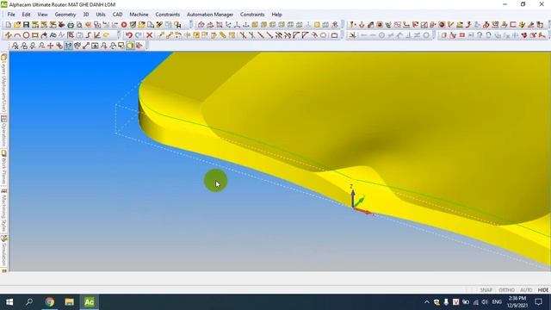Click the red filled rectangle machining icon
The image size is (551, 310).
[x=462, y=35]
